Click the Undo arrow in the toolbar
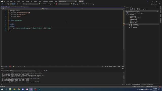This screenshot has height=91, width=162. 17,4
